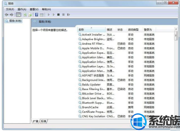Open the 文件(F) menu
This screenshot has height=131, width=180.
click(10, 9)
